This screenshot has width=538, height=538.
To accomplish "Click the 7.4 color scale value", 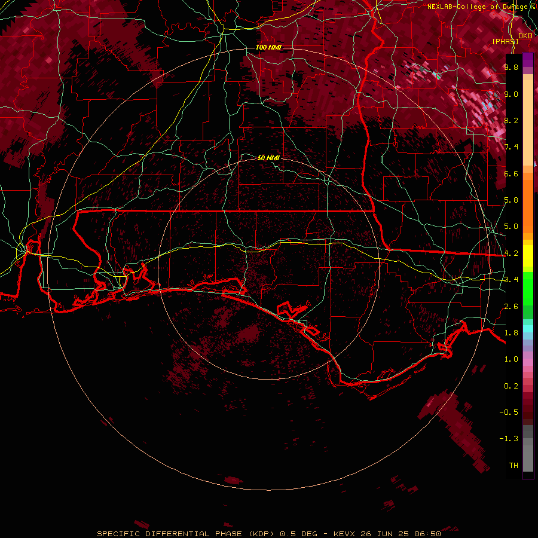I will [x=511, y=147].
